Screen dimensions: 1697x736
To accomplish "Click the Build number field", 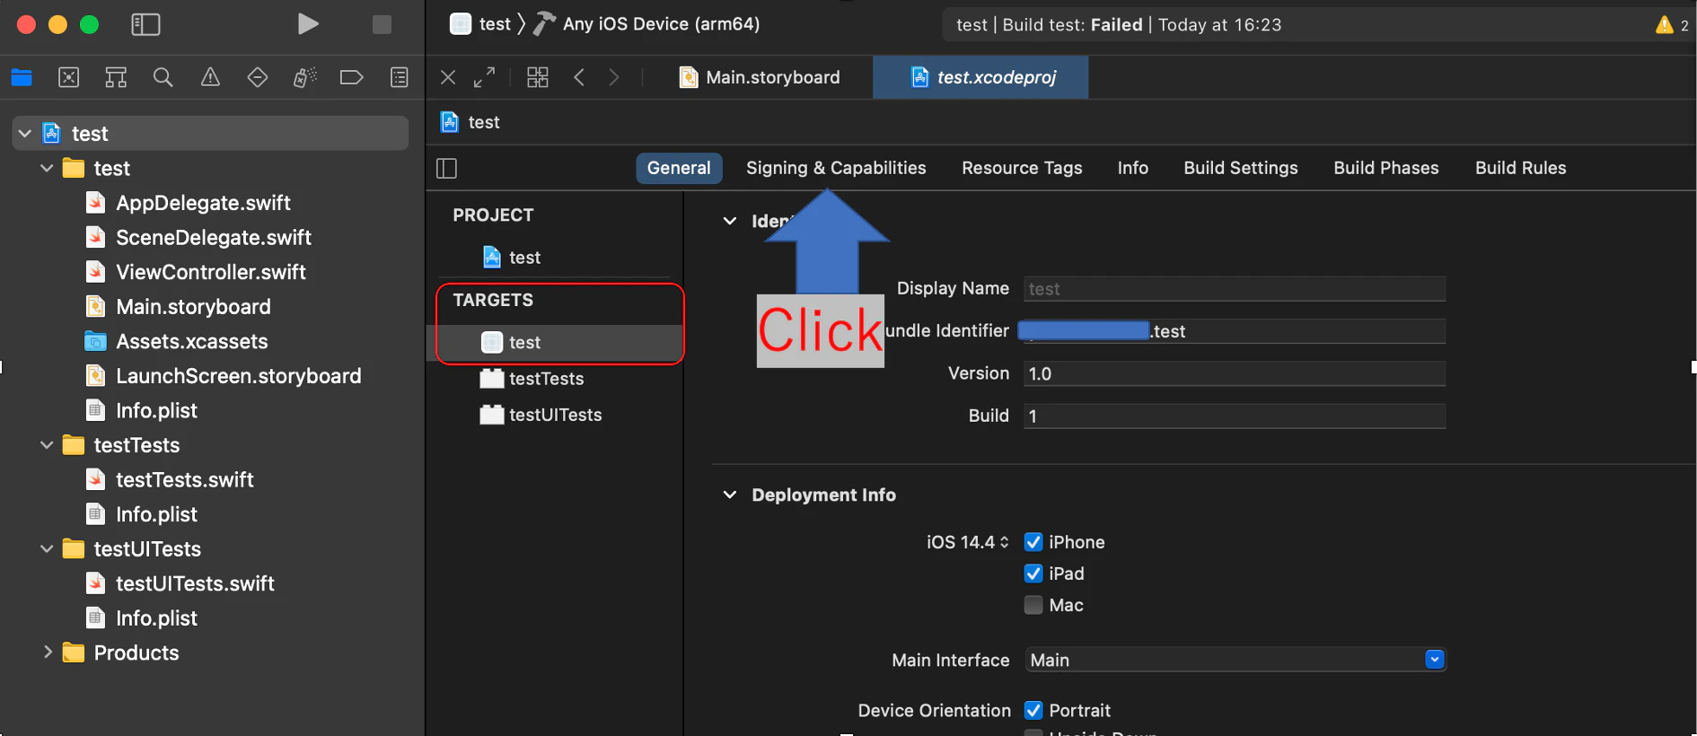I will pos(1235,416).
